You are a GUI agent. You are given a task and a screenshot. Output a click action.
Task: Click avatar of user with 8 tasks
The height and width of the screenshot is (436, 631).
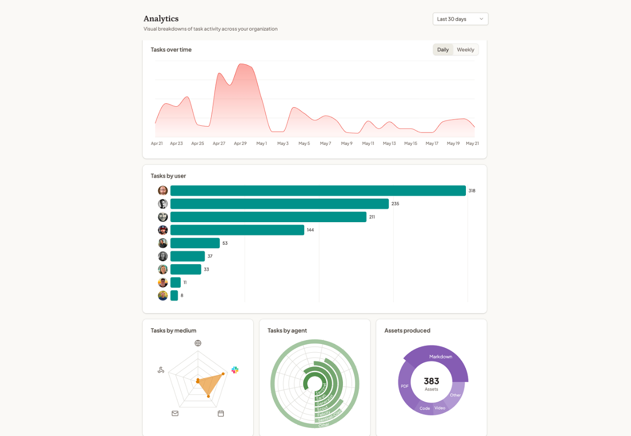pyautogui.click(x=163, y=296)
